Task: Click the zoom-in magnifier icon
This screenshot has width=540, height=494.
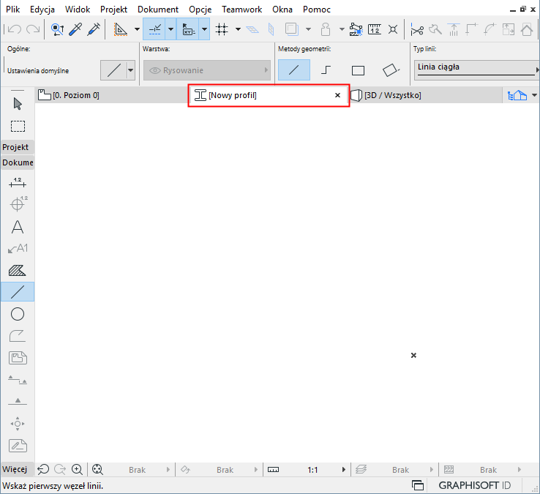Action: tap(77, 469)
